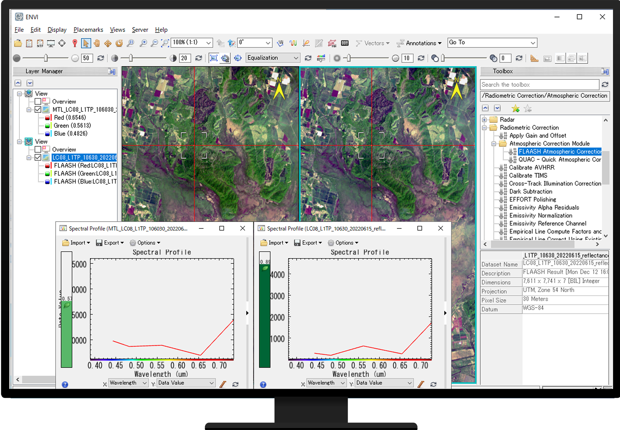
Task: Click Export in left Spectral Profile
Action: pos(110,243)
